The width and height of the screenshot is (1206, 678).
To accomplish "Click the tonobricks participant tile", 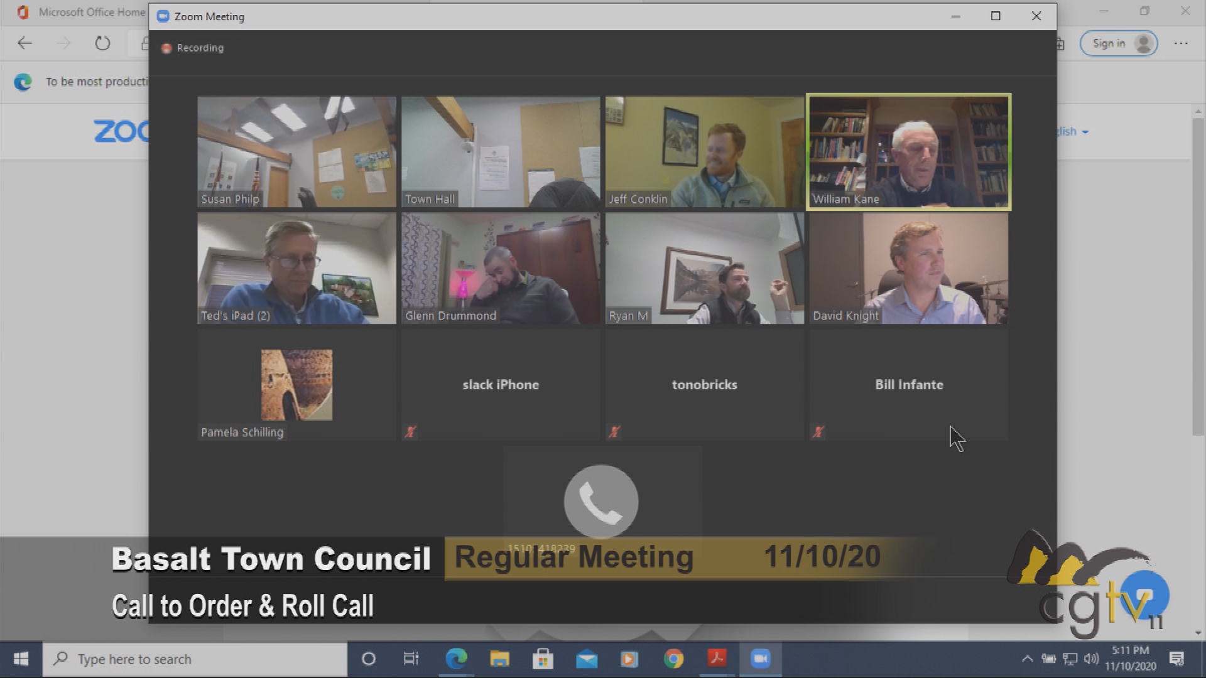I will click(x=704, y=385).
